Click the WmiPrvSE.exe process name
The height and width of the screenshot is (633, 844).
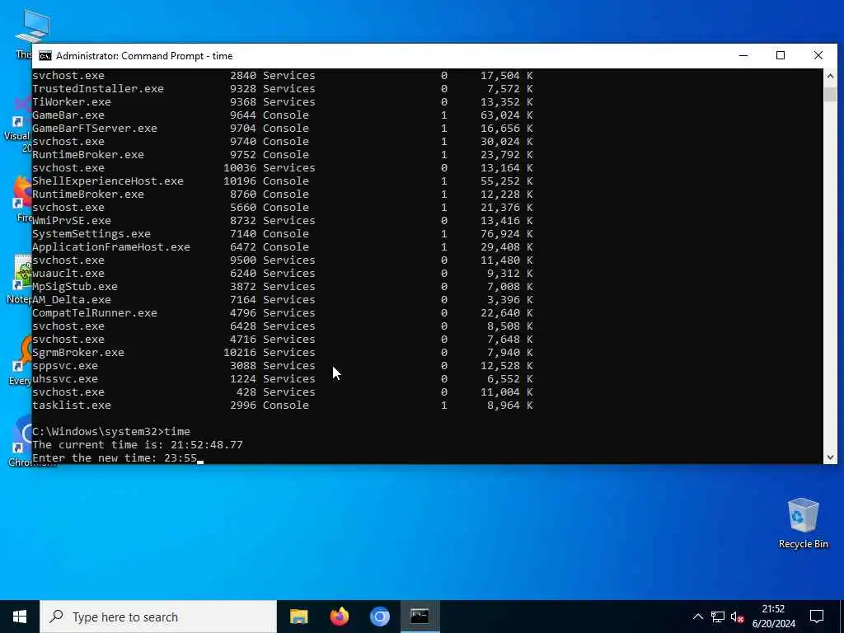tap(72, 221)
